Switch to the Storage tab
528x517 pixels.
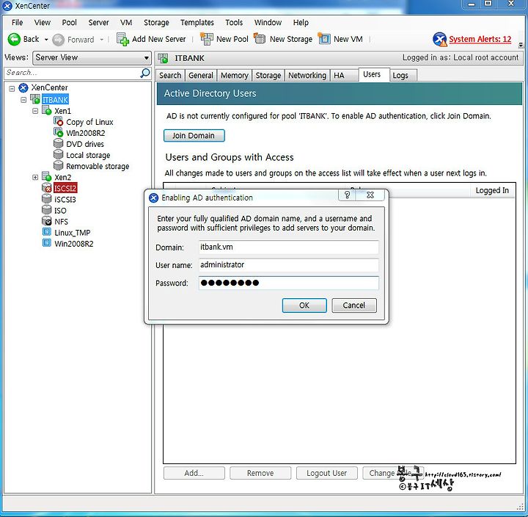(268, 75)
